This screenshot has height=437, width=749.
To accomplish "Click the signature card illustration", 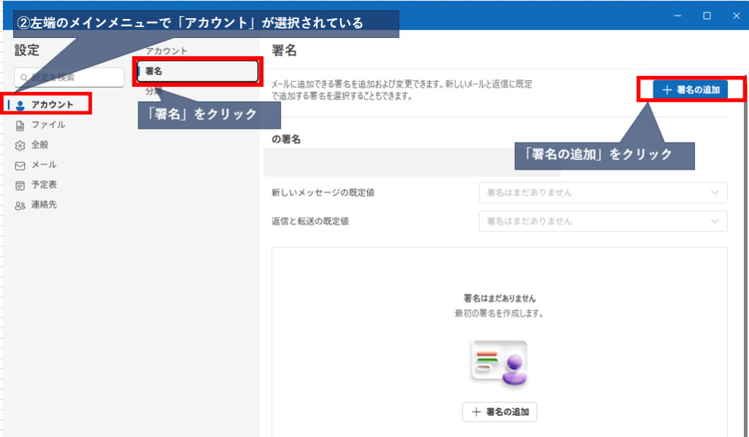I will coord(499,363).
